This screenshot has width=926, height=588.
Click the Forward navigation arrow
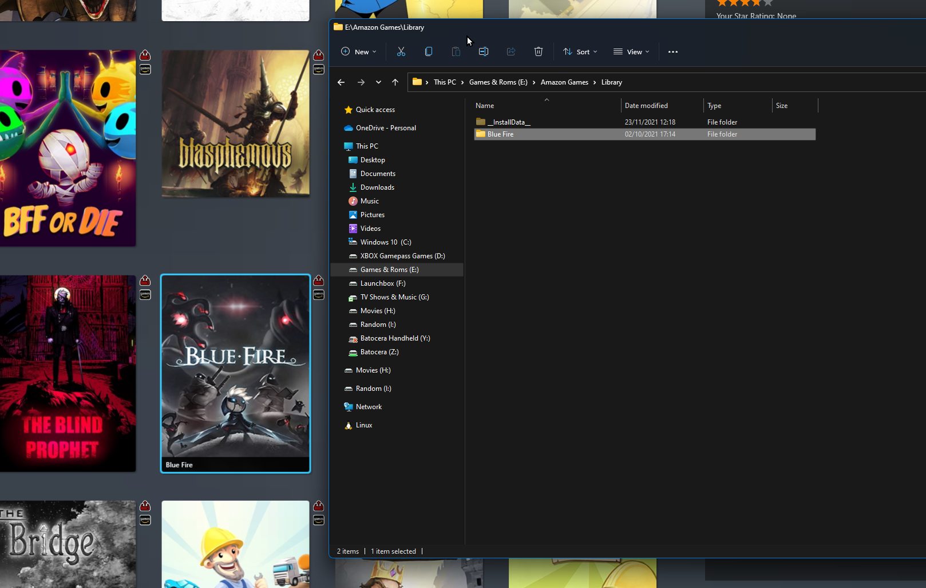pos(361,82)
